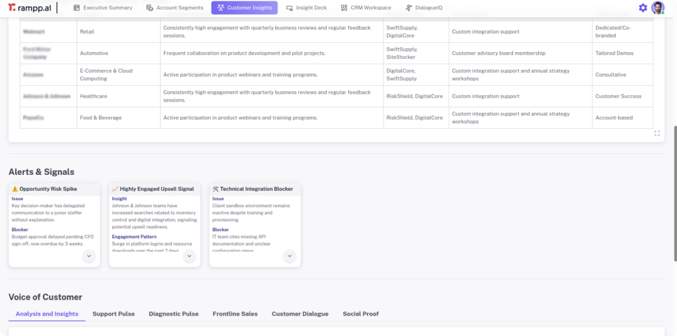View the Social Proof tab
The width and height of the screenshot is (677, 336).
coord(360,314)
